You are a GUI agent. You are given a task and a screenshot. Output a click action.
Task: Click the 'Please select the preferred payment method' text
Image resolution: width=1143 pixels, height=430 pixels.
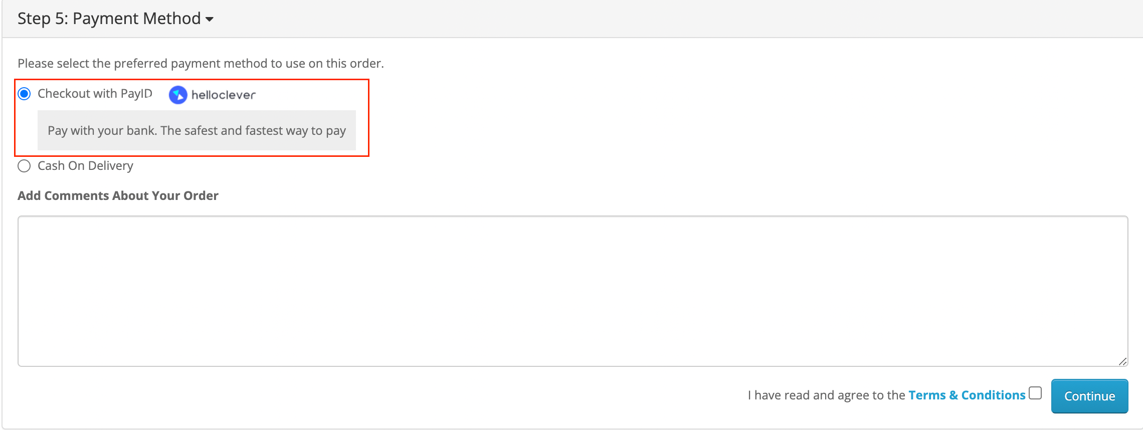tap(201, 64)
